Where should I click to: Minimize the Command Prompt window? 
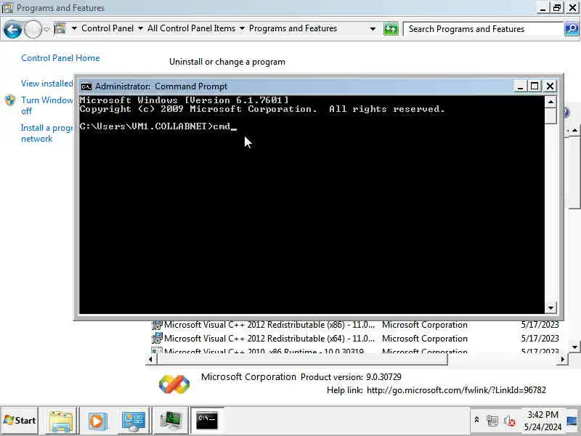point(520,86)
